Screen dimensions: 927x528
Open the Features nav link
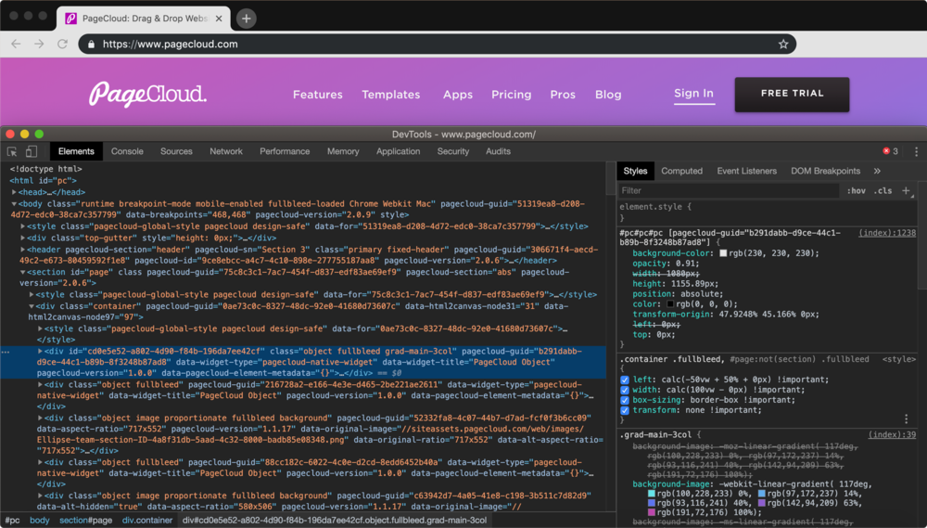[317, 95]
